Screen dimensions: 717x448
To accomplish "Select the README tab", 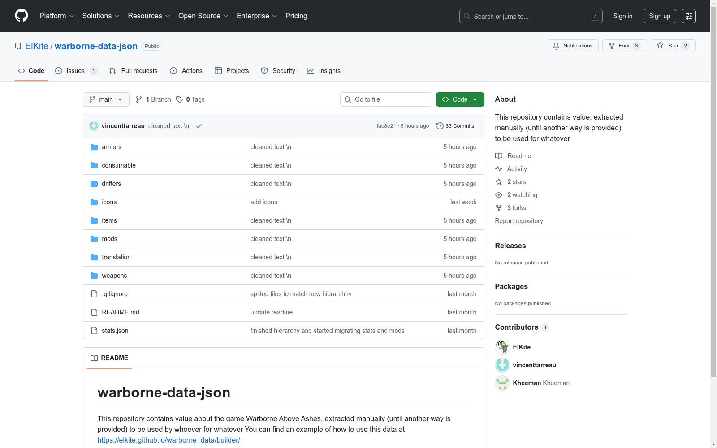I will [109, 358].
